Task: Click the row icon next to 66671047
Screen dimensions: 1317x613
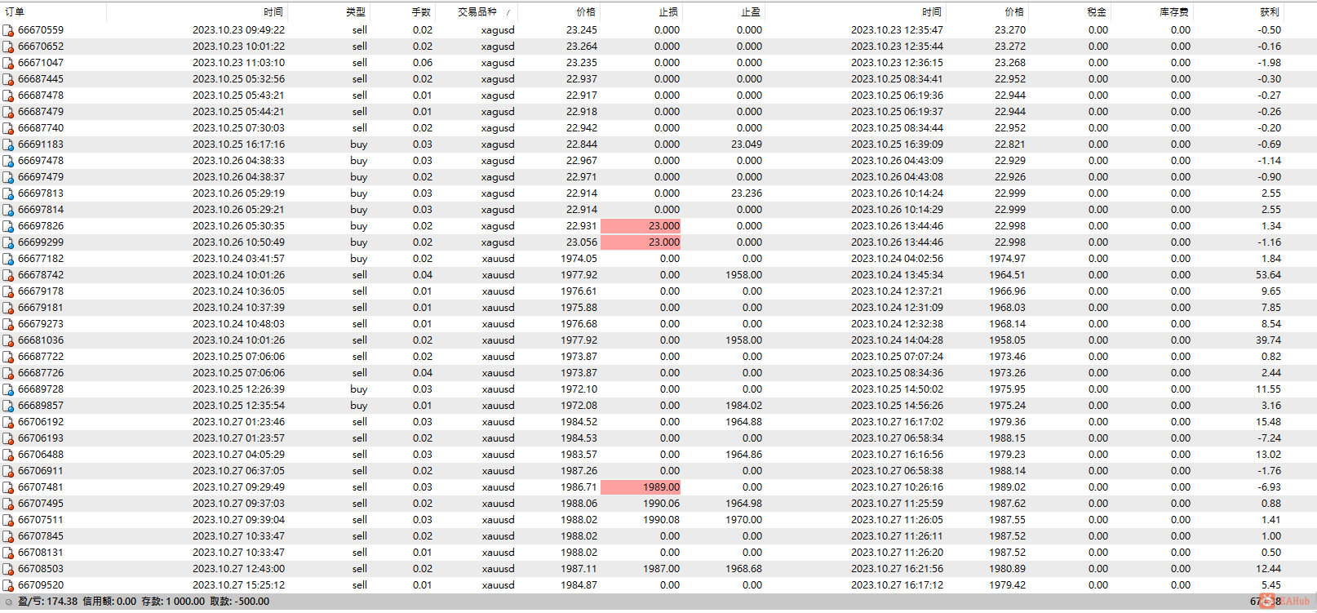Action: [8, 63]
